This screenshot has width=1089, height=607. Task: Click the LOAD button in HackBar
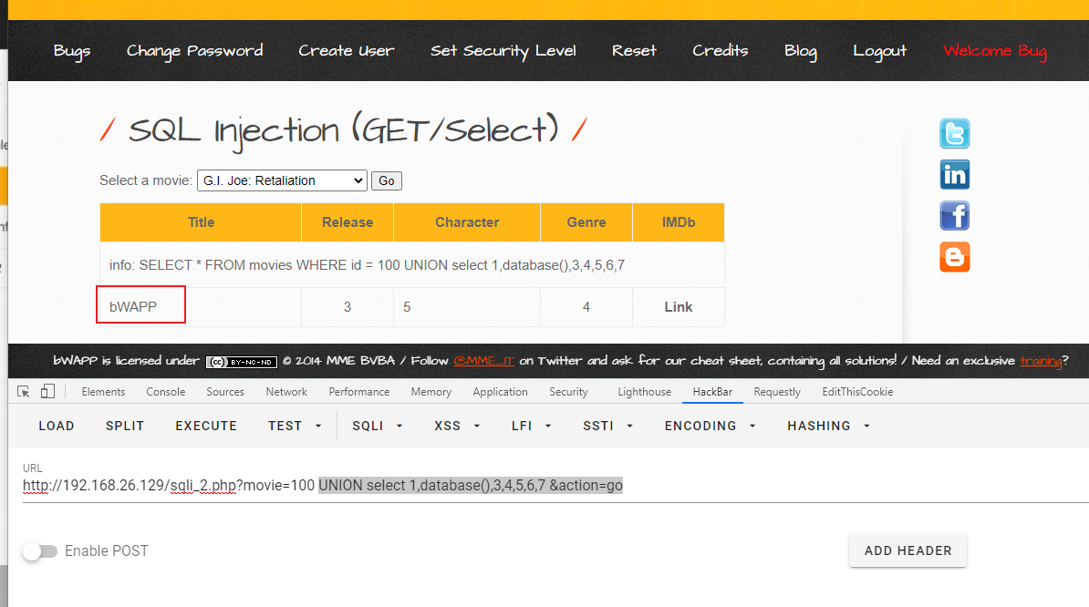[x=57, y=426]
